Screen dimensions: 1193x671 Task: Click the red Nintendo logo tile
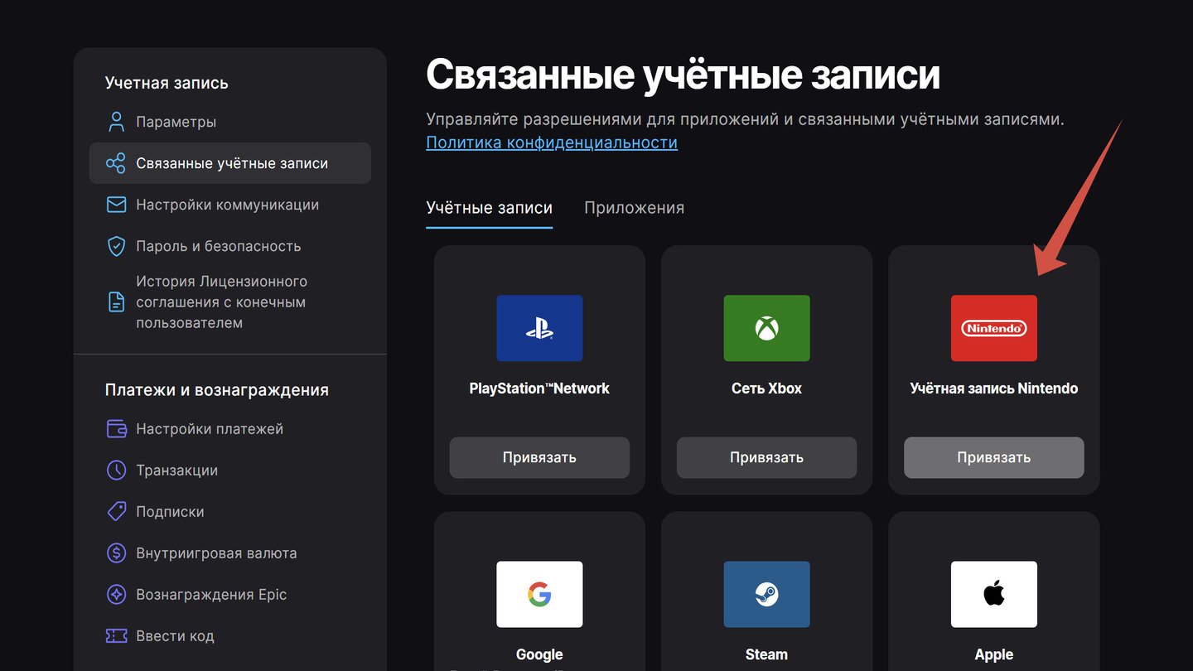pyautogui.click(x=993, y=328)
